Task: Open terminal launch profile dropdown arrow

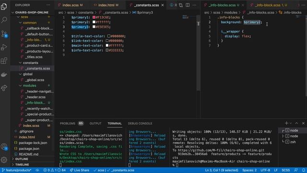Action: (291, 123)
